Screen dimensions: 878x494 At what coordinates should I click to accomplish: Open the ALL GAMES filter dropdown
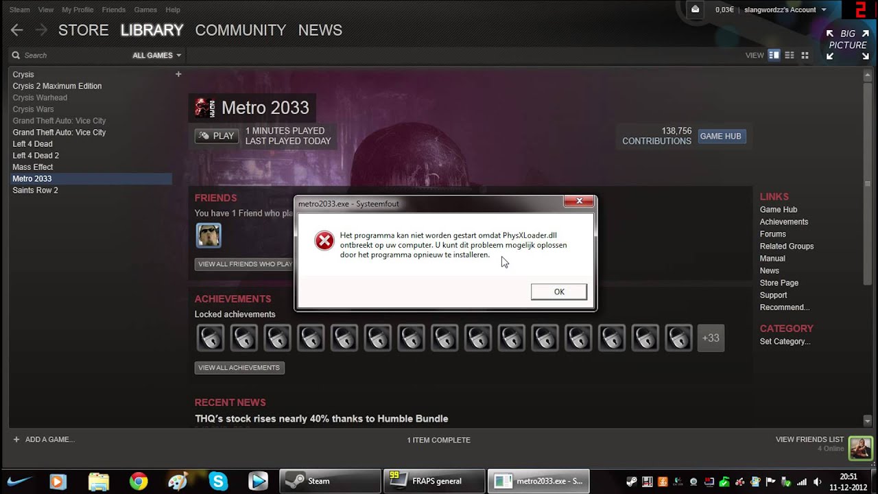tap(157, 56)
